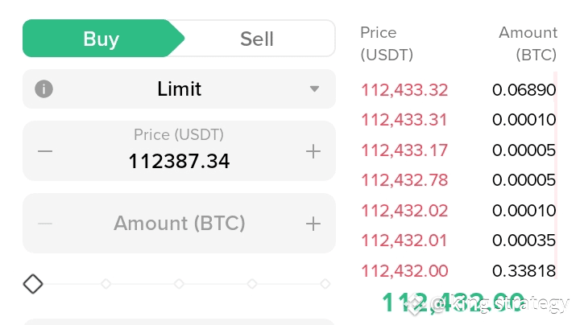Set slider to the 100% diamond marker
Image resolution: width=580 pixels, height=325 pixels.
click(x=325, y=284)
